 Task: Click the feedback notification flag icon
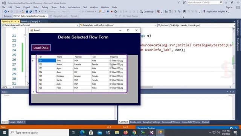pos(178,2)
